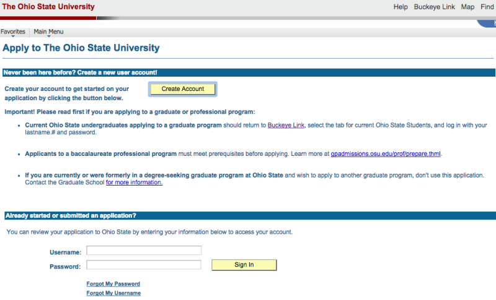Viewport: 496px width, 300px height.
Task: Open the Favorites dropdown menu
Action: coord(12,32)
